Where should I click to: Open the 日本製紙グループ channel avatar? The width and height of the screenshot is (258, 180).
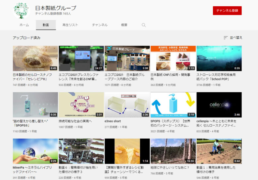[x=21, y=10]
